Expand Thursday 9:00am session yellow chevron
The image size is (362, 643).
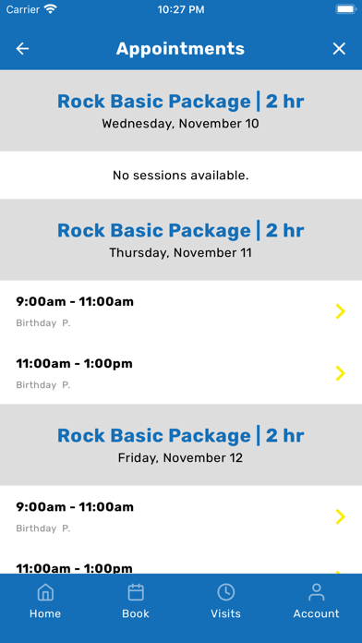click(x=340, y=311)
